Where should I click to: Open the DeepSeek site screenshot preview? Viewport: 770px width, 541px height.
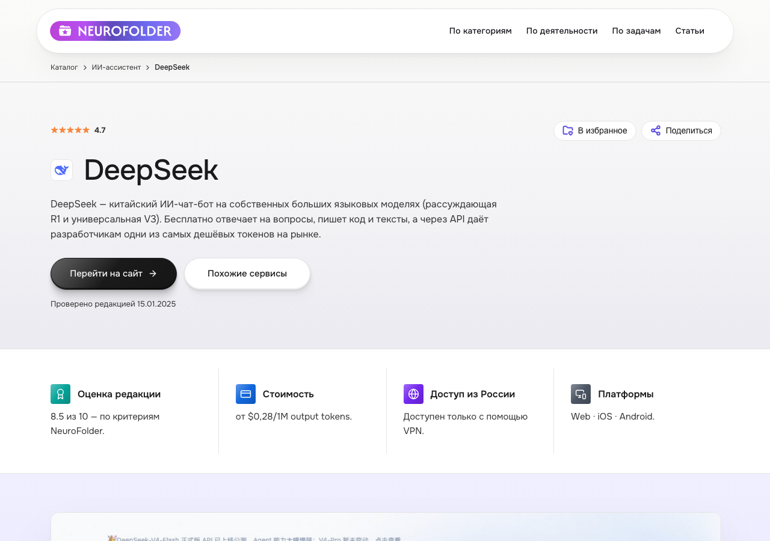point(386,527)
